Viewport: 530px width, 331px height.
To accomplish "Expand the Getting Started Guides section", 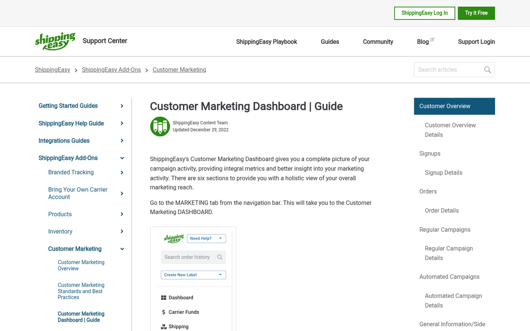I will 122,106.
